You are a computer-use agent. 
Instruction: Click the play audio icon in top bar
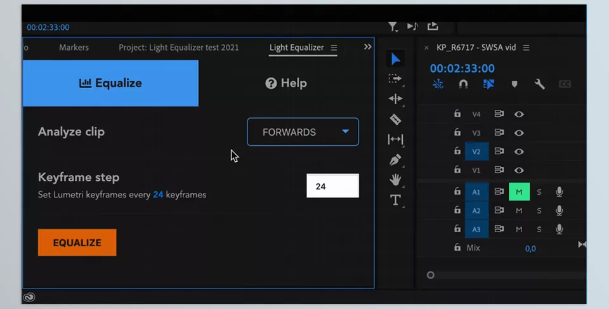click(x=412, y=26)
